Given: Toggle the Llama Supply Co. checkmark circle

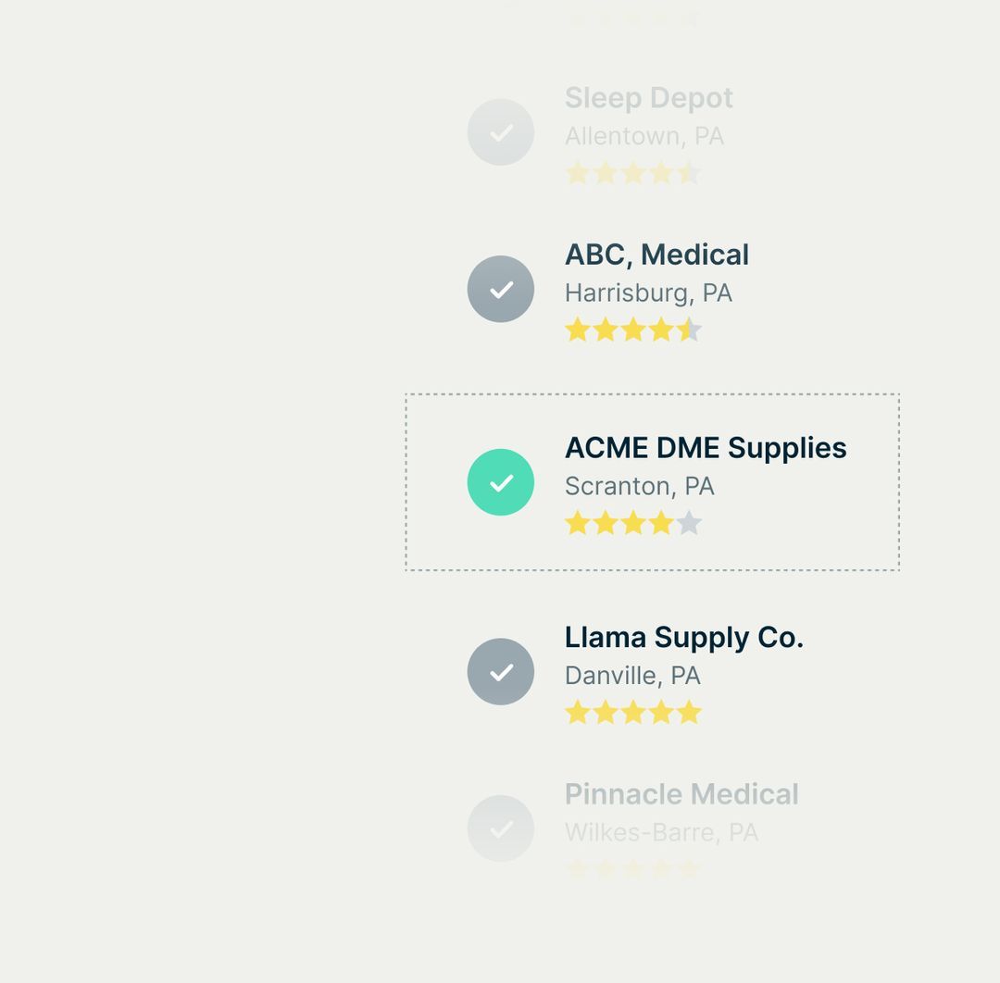Looking at the screenshot, I should click(501, 672).
